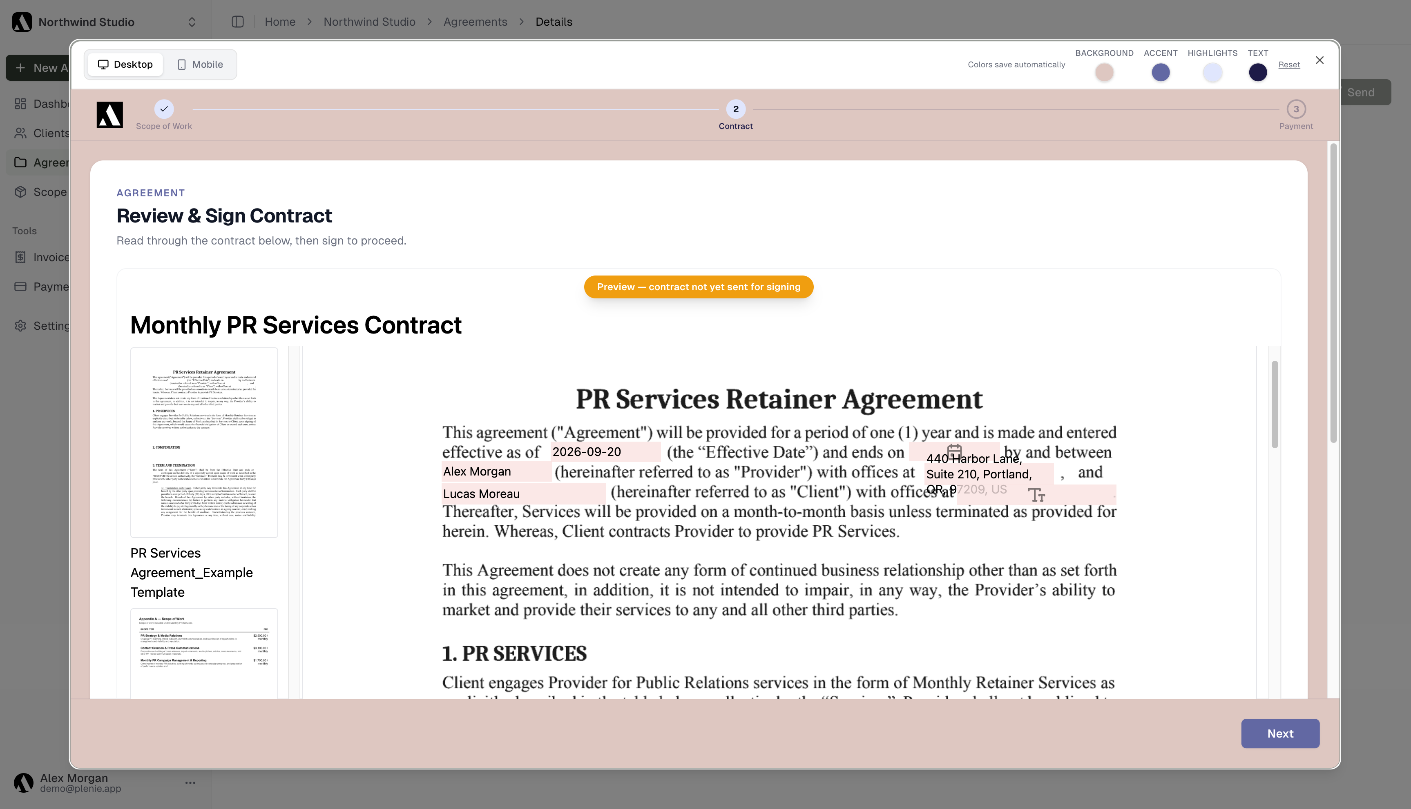Select step 3 Payment
Viewport: 1411px width, 809px height.
(x=1296, y=109)
